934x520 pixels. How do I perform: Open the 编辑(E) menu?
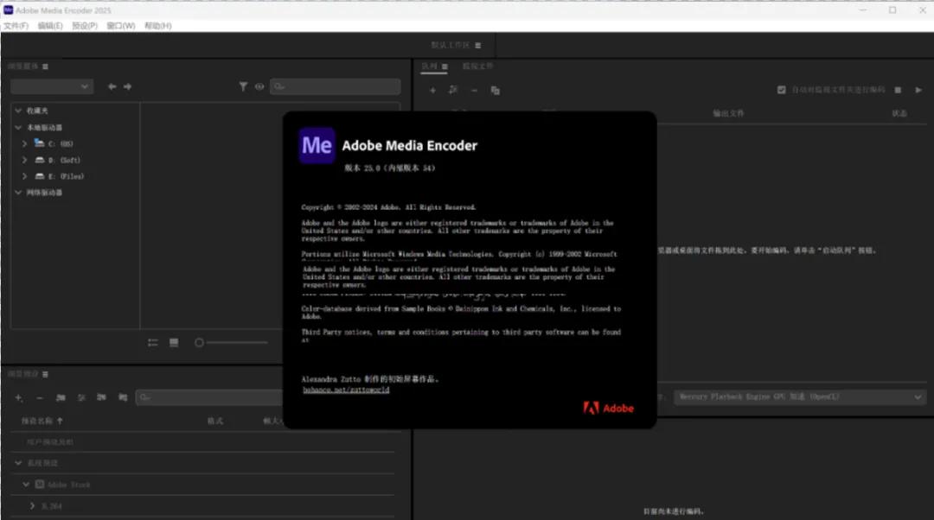50,26
